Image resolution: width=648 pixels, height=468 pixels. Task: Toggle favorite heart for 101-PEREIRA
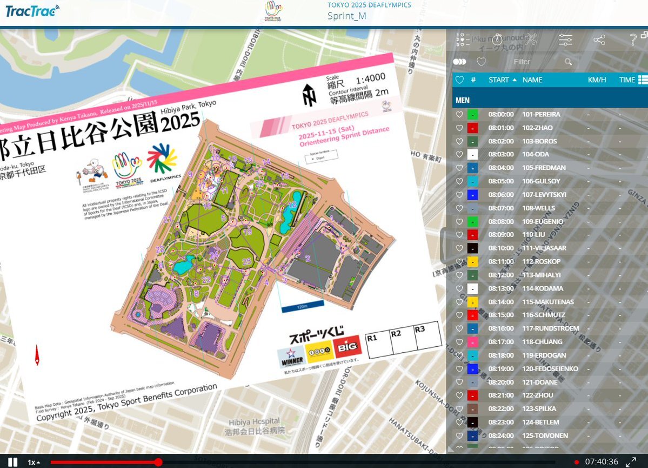click(x=459, y=115)
